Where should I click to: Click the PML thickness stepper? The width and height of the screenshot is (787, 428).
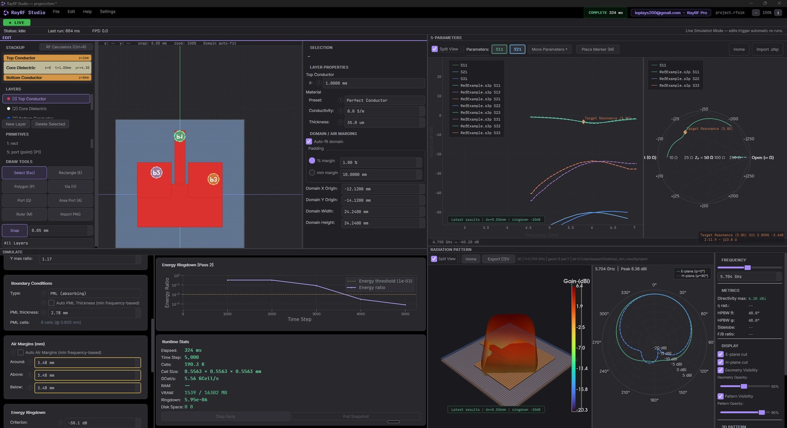click(138, 313)
